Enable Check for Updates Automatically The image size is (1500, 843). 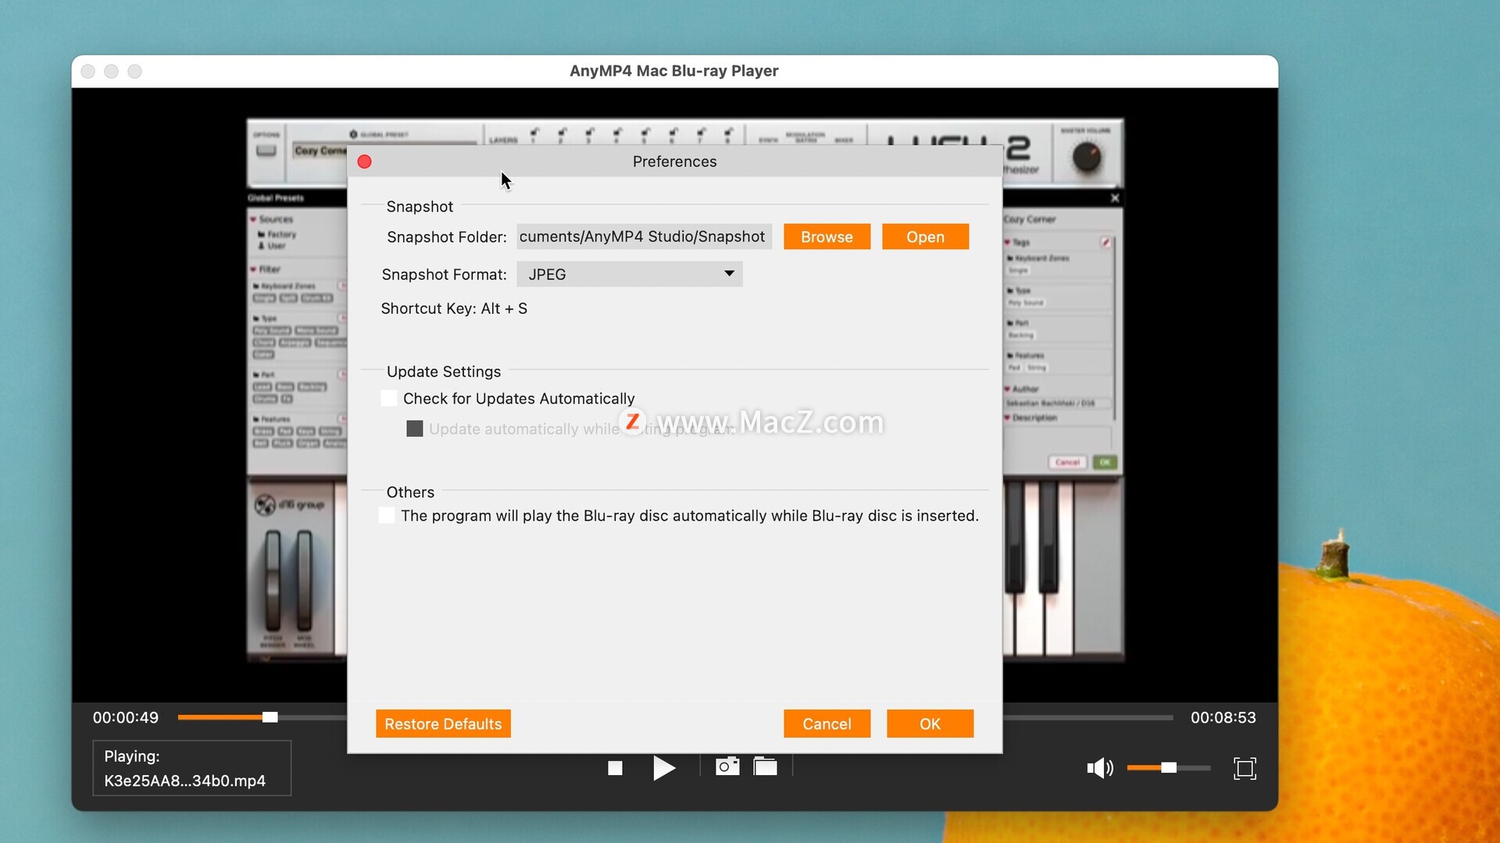388,398
